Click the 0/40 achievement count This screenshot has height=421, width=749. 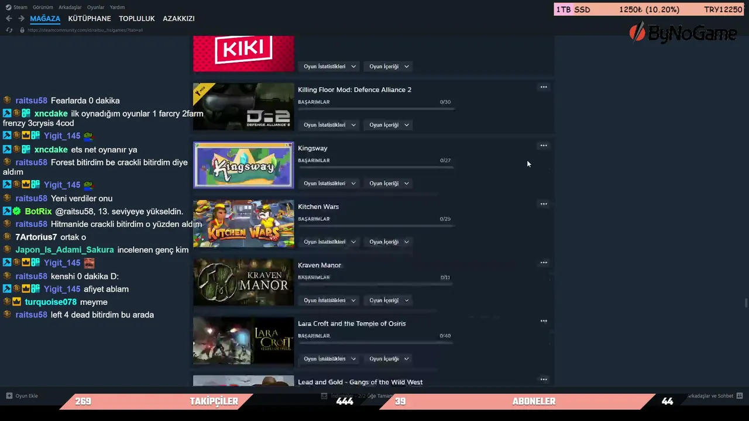click(445, 336)
